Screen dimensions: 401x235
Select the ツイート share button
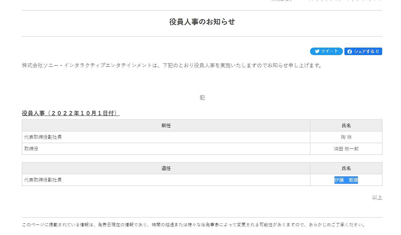pos(326,51)
